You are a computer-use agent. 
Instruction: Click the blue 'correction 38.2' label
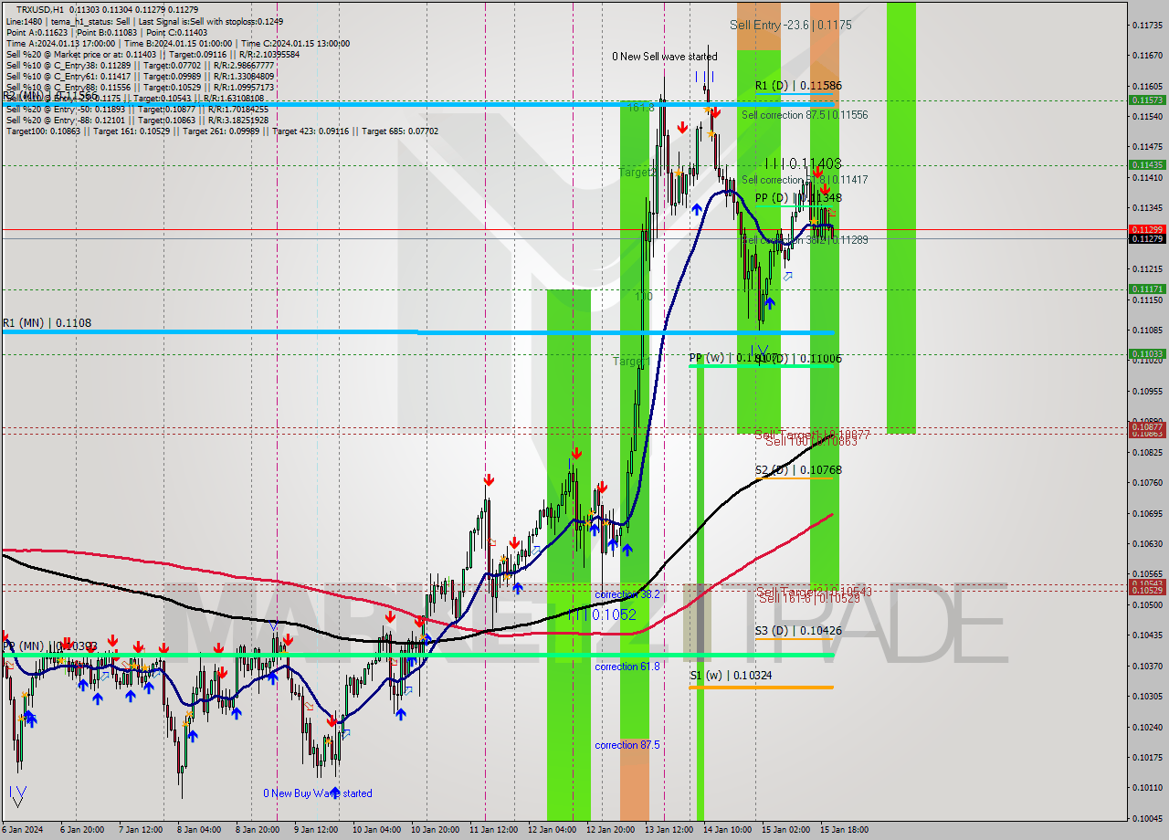click(627, 594)
